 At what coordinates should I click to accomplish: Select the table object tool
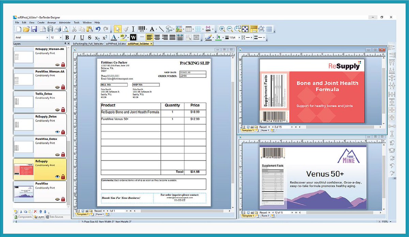[188, 29]
